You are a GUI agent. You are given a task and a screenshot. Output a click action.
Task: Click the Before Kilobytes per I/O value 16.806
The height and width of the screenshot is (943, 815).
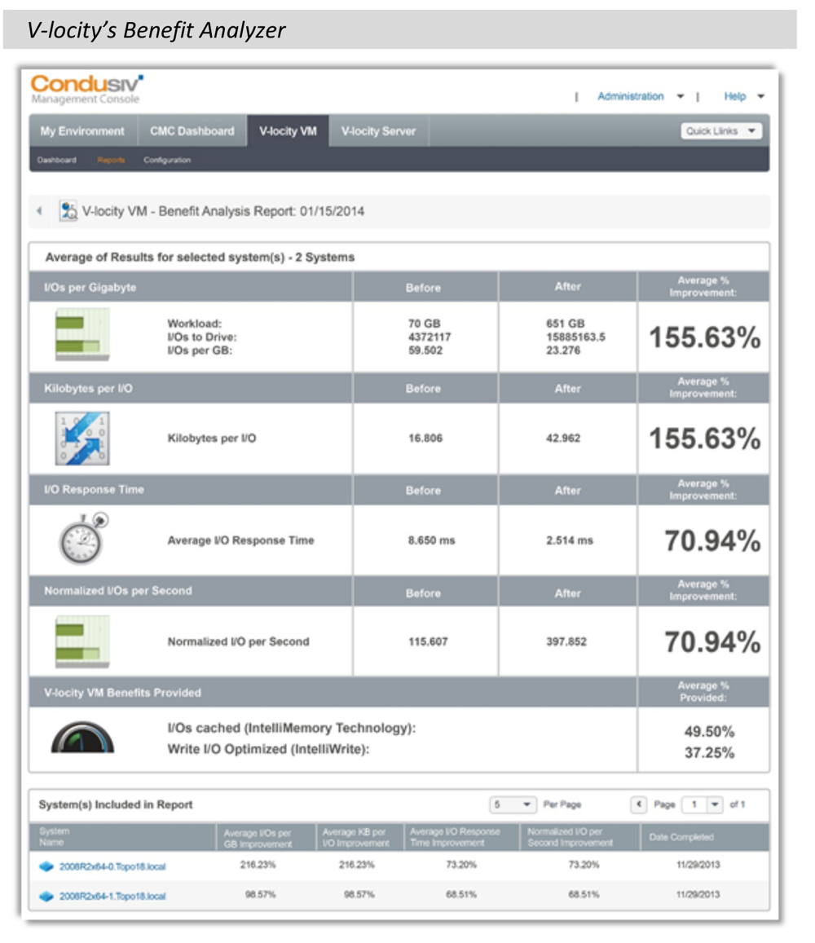coord(425,438)
